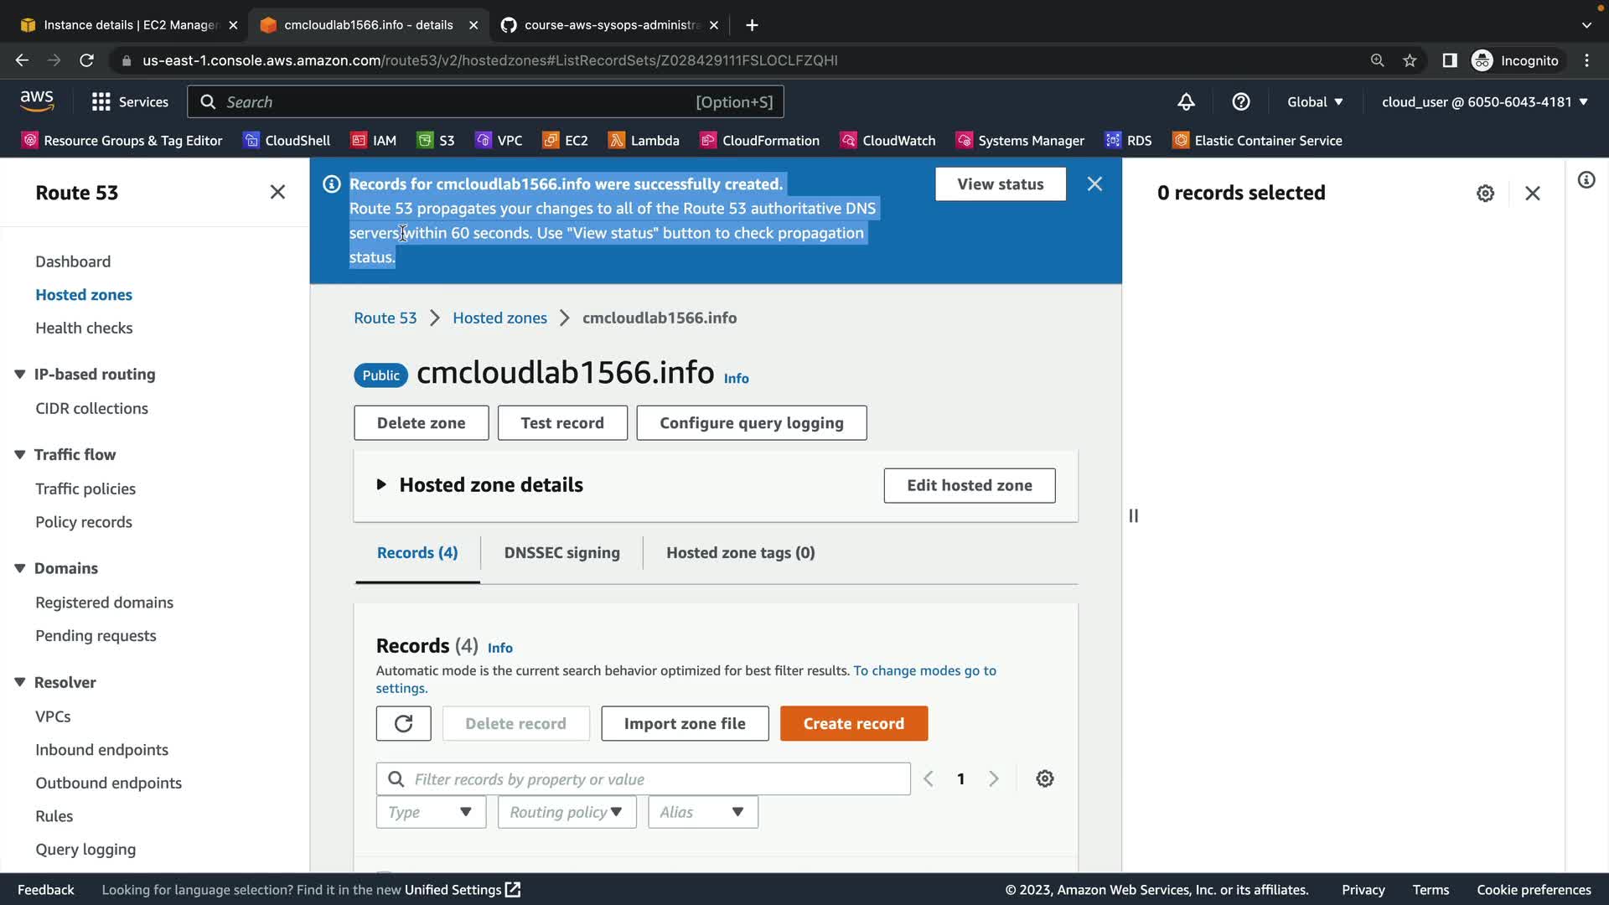Viewport: 1609px width, 905px height.
Task: Expand Hosted zone details section
Action: [x=381, y=485]
